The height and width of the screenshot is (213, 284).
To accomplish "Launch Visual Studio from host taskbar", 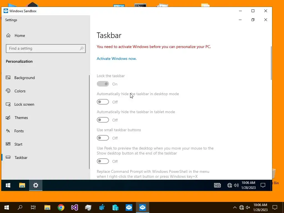I will 74,207.
